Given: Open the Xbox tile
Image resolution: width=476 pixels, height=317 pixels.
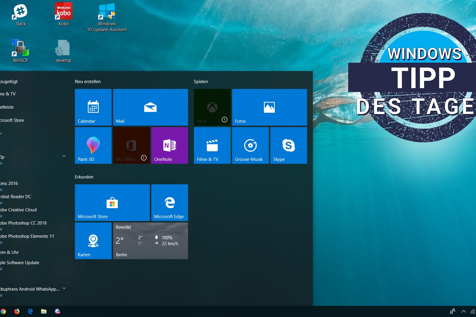Looking at the screenshot, I should (212, 107).
